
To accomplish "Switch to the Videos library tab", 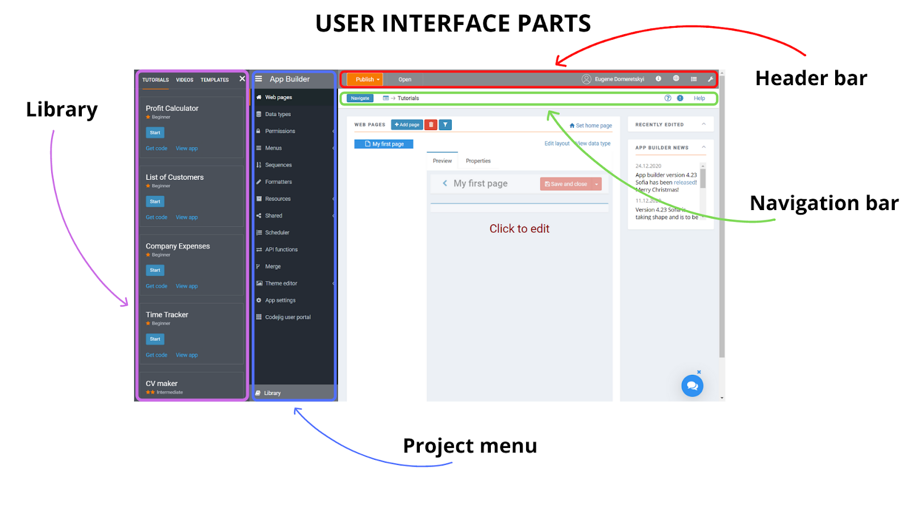I will [x=185, y=80].
